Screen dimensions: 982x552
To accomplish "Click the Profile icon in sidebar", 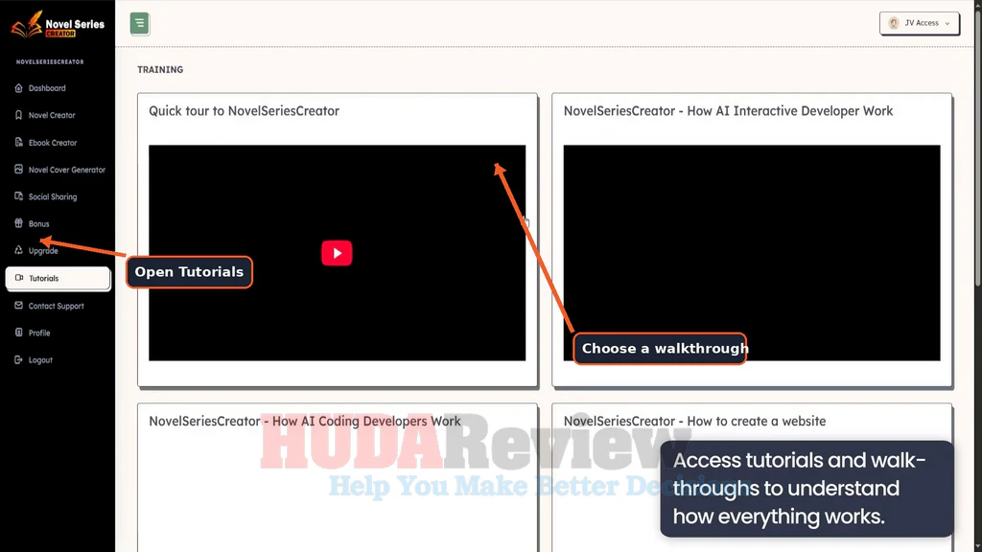I will 19,333.
